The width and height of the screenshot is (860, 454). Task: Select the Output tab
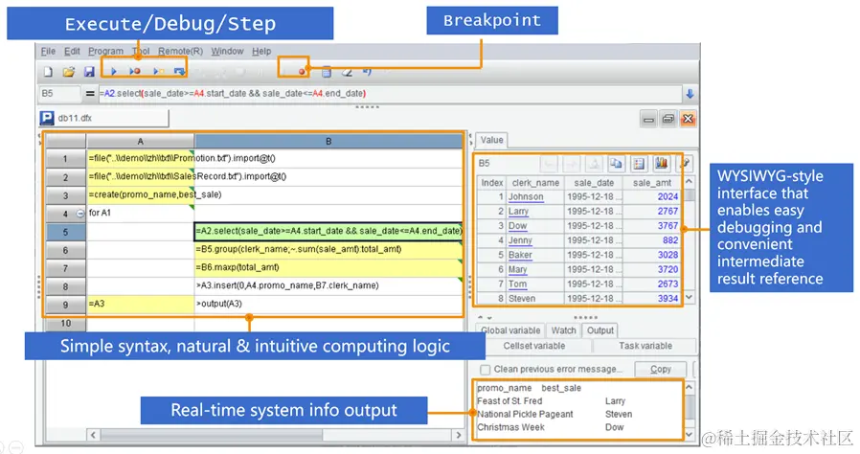600,330
